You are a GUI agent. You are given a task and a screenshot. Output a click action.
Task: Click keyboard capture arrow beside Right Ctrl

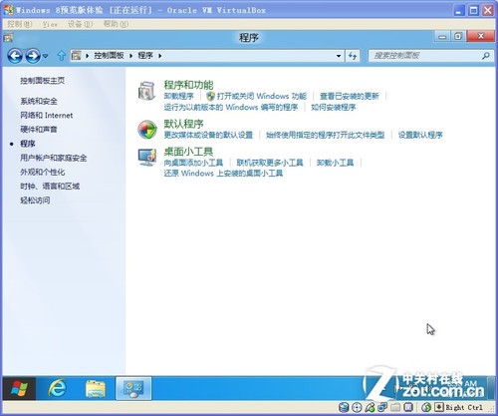pyautogui.click(x=439, y=407)
